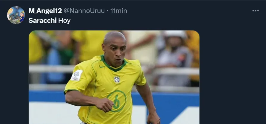Open the three-dot more options menu
The height and width of the screenshot is (124, 266).
pyautogui.click(x=255, y=11)
